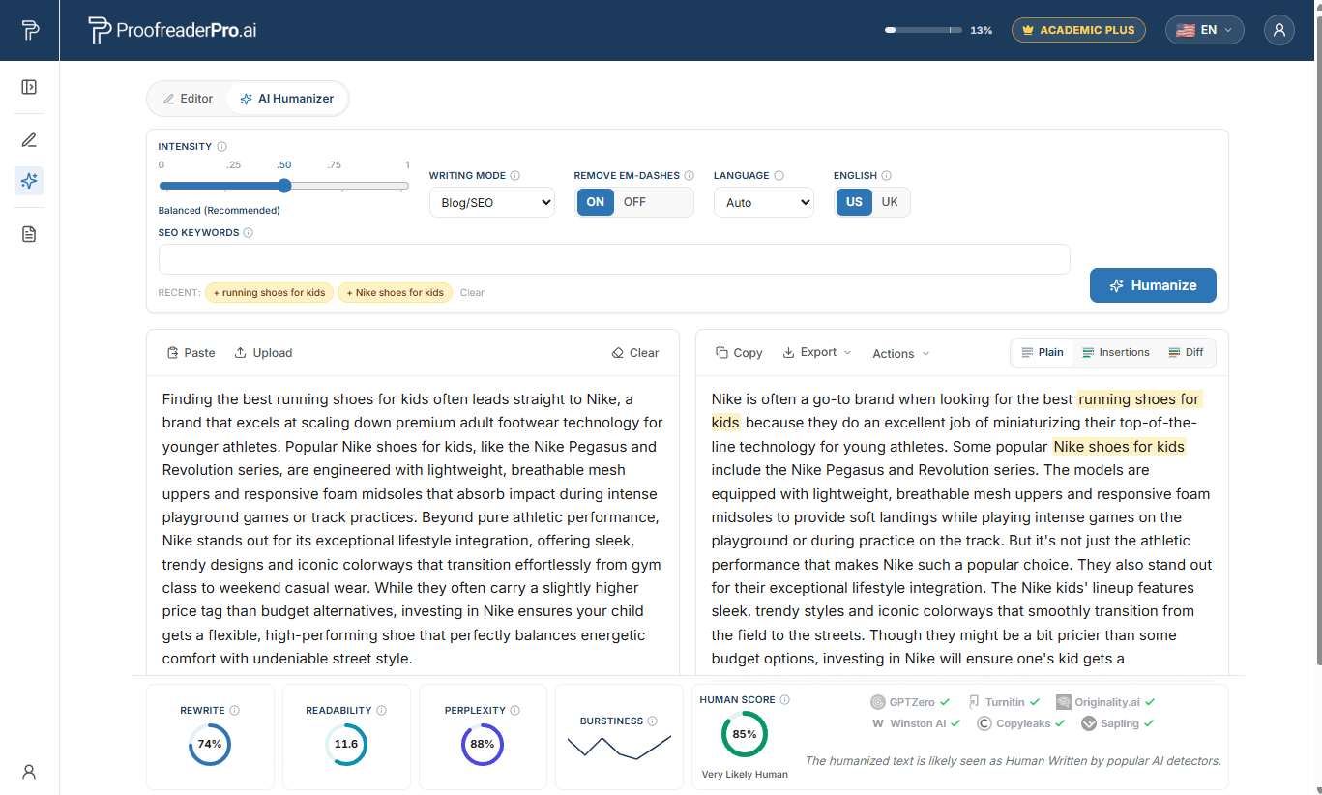
Task: Click the SEO keywords input field
Action: (614, 259)
